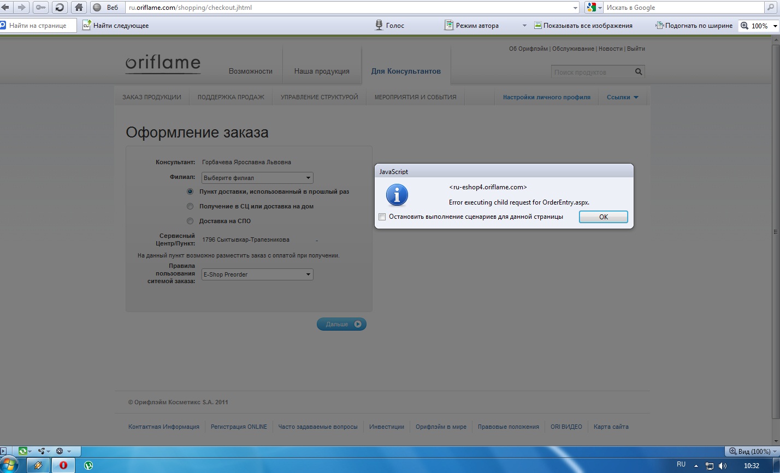The image size is (780, 473).
Task: Open the МЕРОПРИЯТИЯ И СОБЫТИЯ menu
Action: (415, 97)
